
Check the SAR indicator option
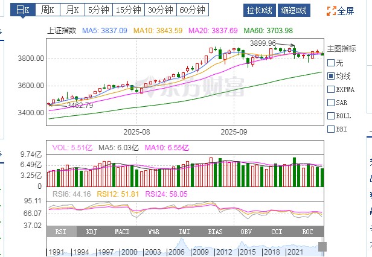pos(330,103)
